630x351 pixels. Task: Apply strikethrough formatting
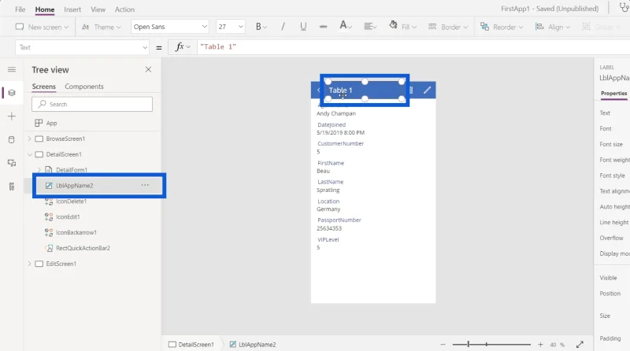[x=323, y=27]
